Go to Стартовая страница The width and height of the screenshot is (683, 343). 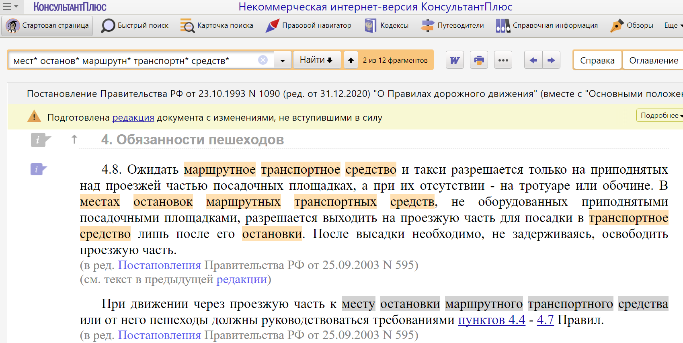47,26
